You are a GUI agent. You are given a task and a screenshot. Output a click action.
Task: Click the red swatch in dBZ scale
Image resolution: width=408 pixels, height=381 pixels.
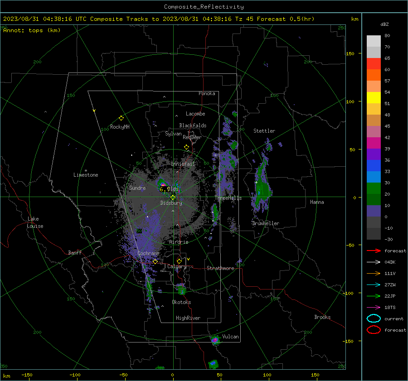374,64
